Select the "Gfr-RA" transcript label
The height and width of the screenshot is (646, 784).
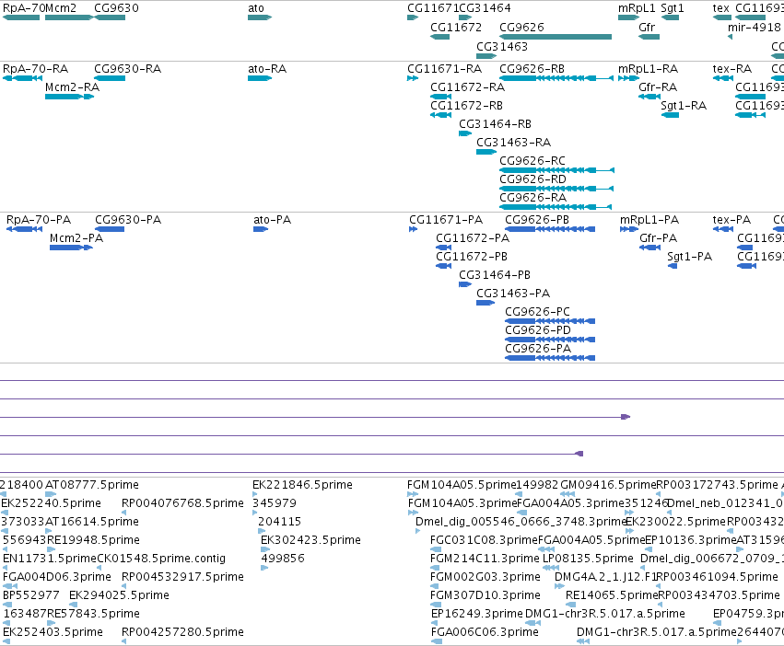click(x=658, y=87)
